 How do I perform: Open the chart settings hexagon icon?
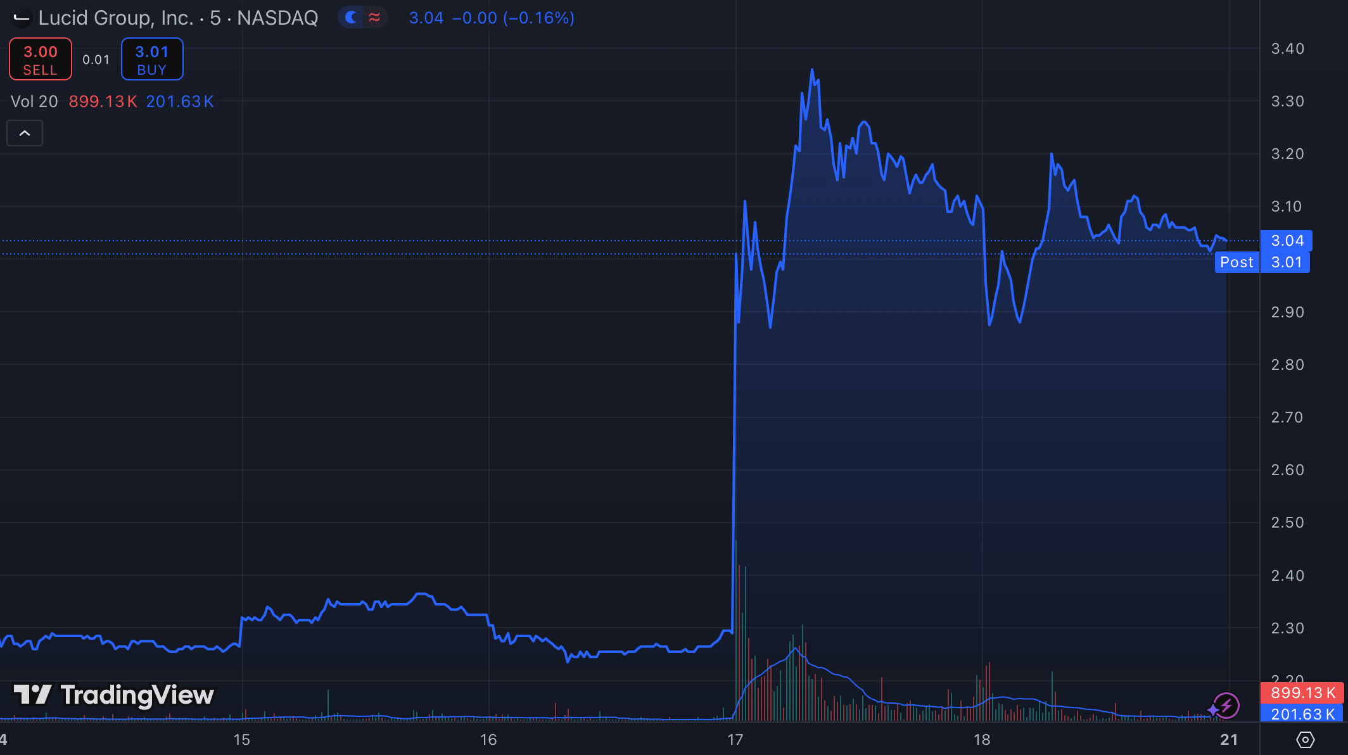(1305, 739)
